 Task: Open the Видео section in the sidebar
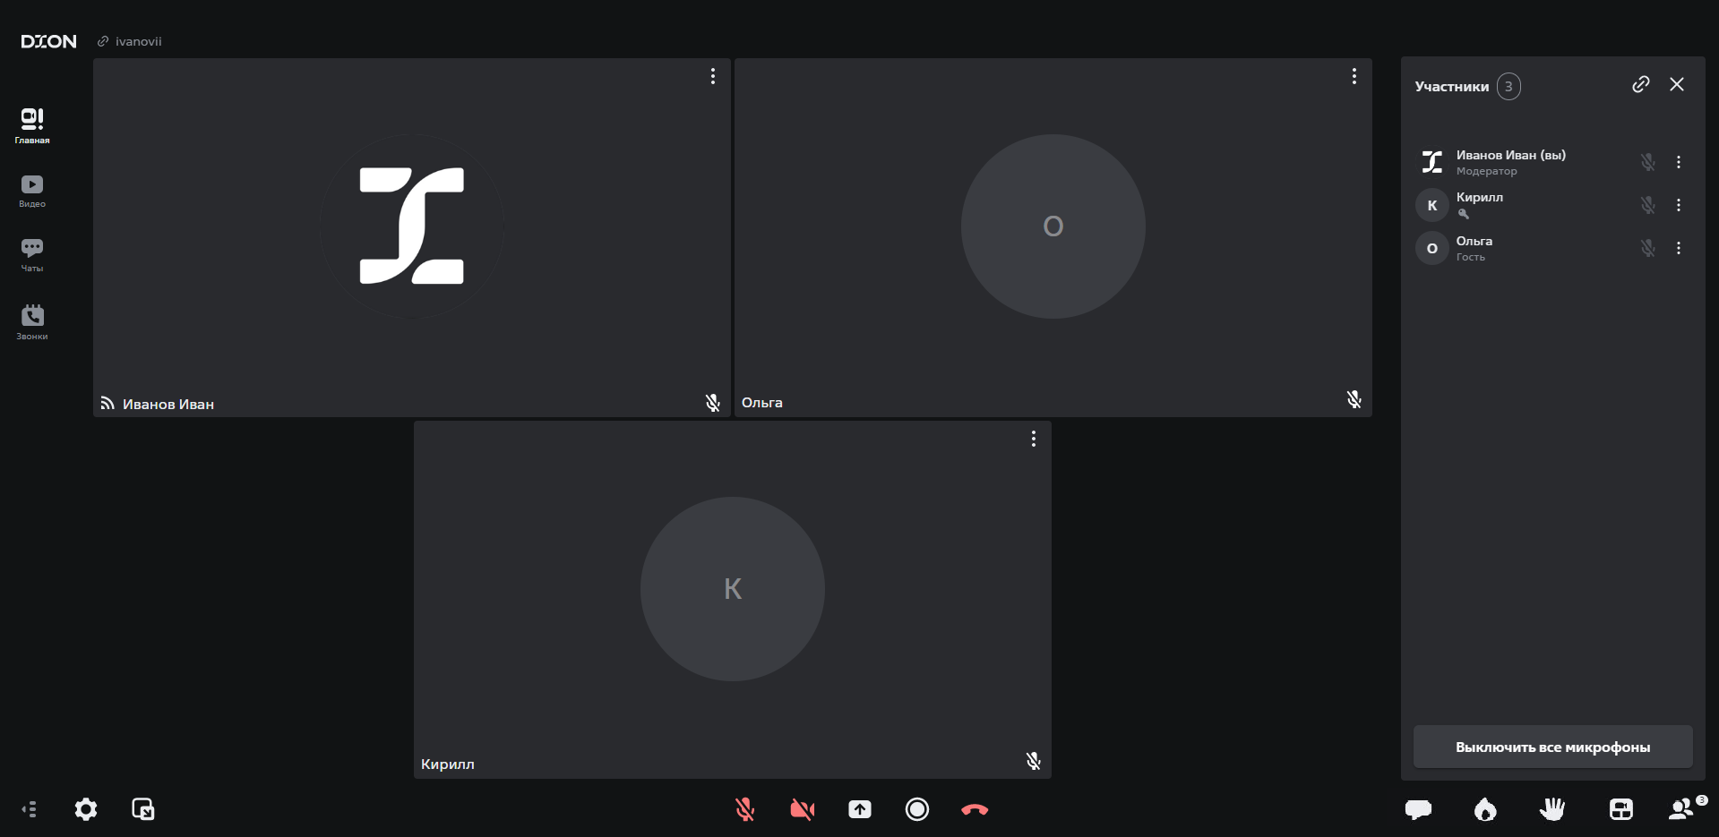pos(32,191)
